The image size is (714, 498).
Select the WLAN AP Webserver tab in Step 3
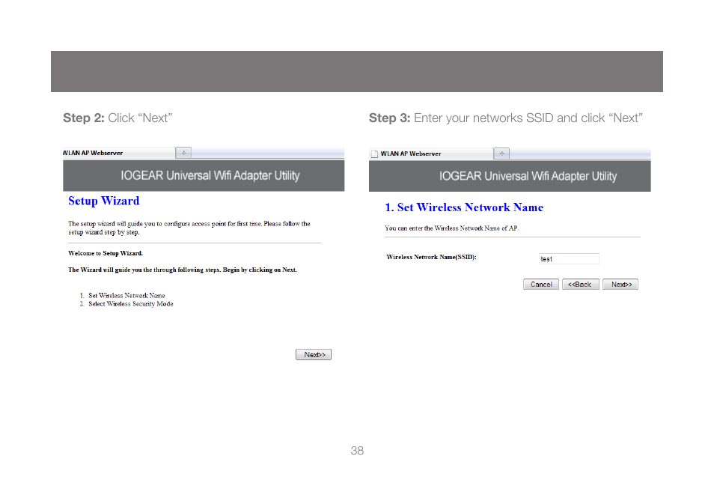[431, 154]
